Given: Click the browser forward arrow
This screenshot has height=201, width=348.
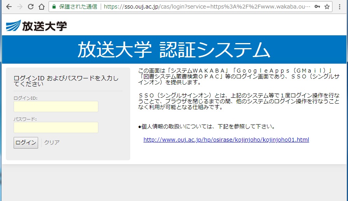Looking at the screenshot, I should coord(20,7).
